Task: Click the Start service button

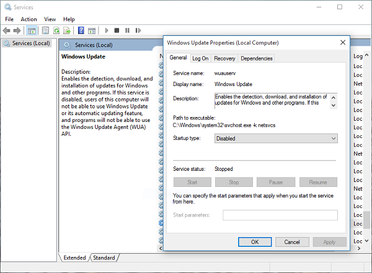Action: click(192, 182)
